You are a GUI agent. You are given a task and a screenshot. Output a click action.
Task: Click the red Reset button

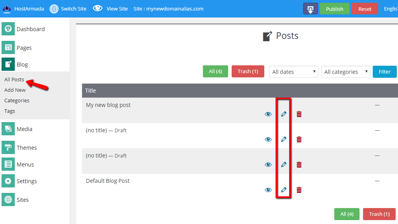pos(365,9)
